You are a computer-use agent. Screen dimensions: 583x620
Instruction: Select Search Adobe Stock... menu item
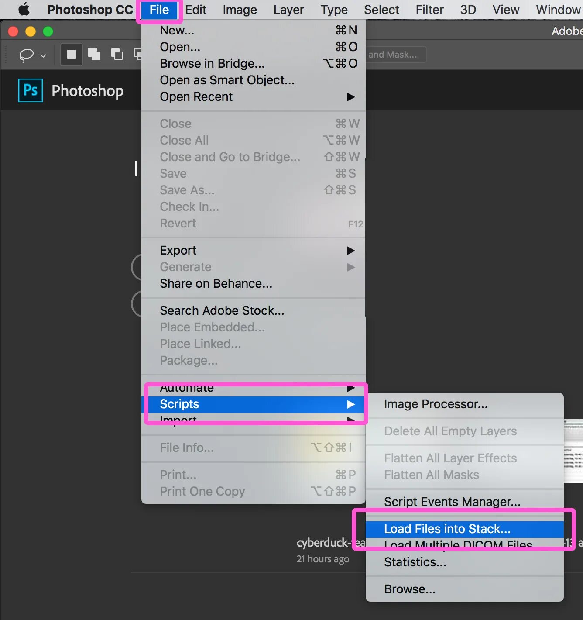coord(254,310)
